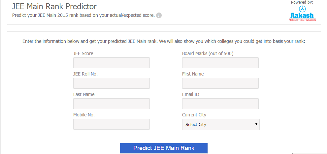Click the Email ID input box

tap(220, 104)
